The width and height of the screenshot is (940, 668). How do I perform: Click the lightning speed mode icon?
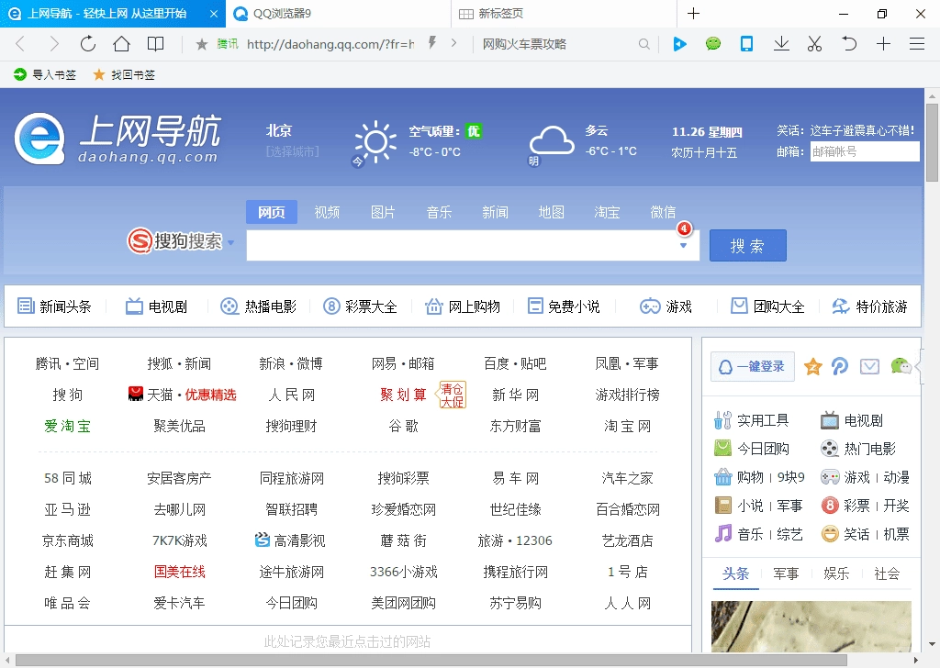(x=431, y=42)
